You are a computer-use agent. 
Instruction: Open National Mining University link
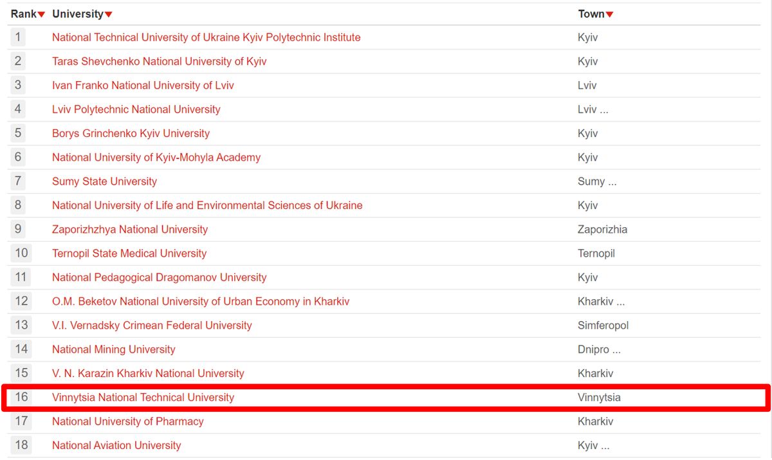[113, 349]
